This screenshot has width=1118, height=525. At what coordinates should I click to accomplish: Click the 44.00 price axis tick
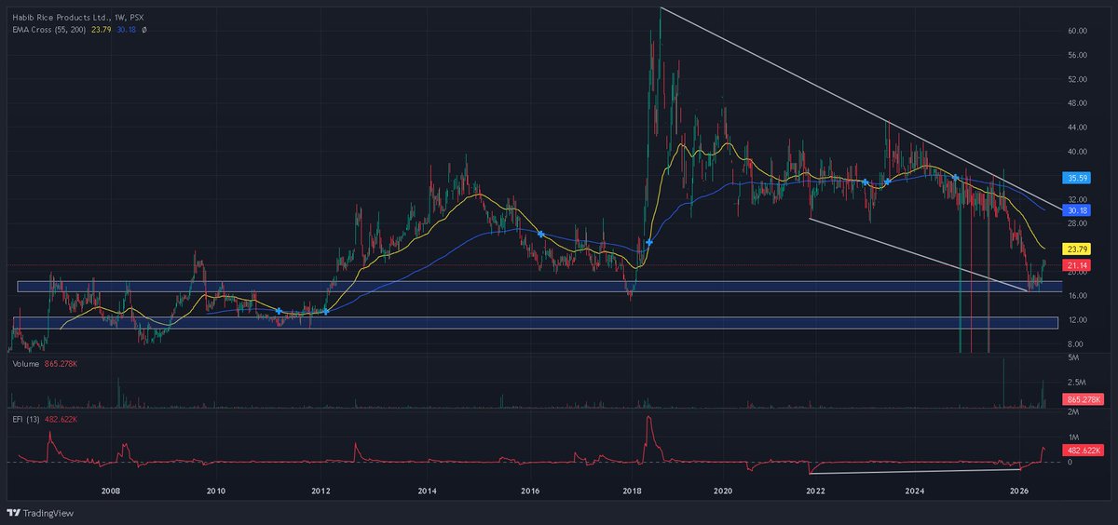1078,128
